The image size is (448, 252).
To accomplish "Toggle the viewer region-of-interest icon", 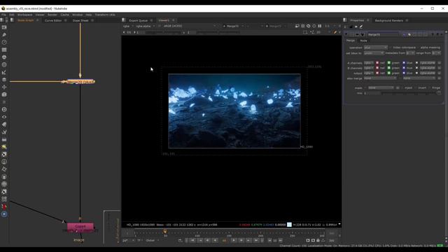I will click(x=305, y=32).
